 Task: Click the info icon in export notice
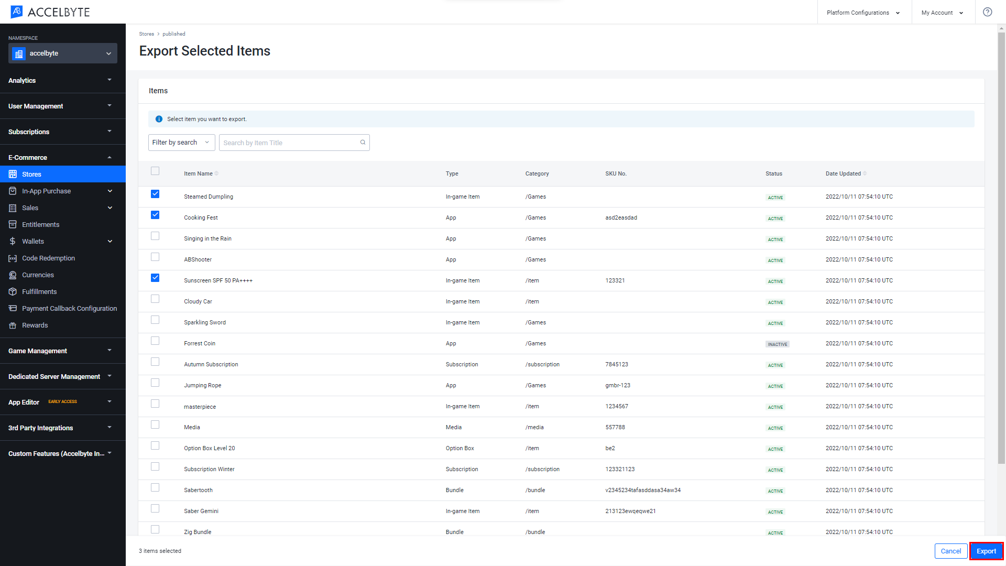pyautogui.click(x=159, y=119)
